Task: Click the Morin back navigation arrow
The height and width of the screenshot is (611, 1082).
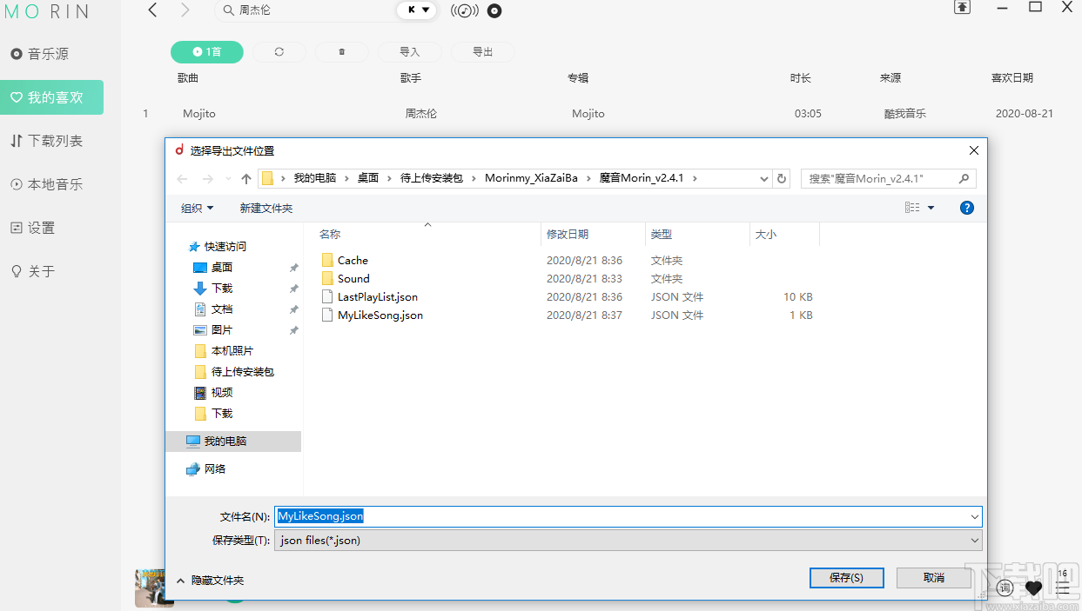Action: [x=153, y=10]
